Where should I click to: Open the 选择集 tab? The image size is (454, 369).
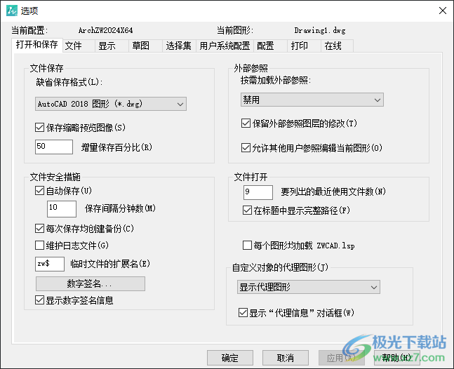(x=179, y=46)
